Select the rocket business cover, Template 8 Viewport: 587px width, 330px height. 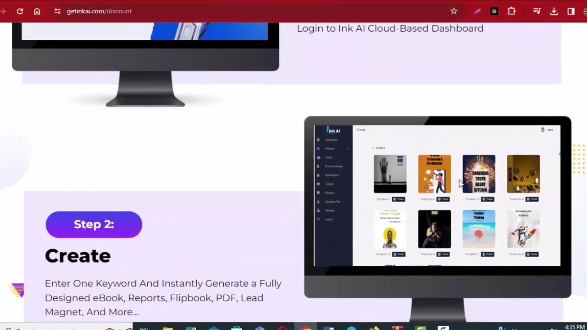[x=523, y=229]
